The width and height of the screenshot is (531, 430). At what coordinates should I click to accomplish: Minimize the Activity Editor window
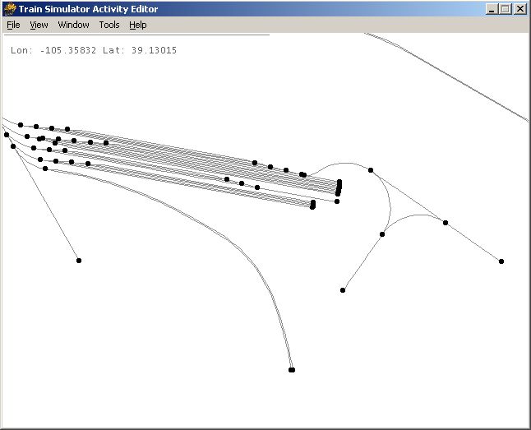pyautogui.click(x=492, y=9)
